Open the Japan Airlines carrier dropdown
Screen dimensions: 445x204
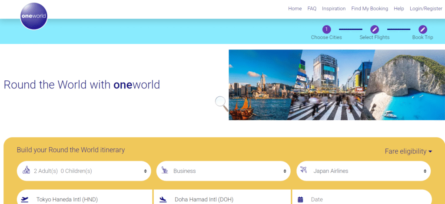pyautogui.click(x=363, y=171)
